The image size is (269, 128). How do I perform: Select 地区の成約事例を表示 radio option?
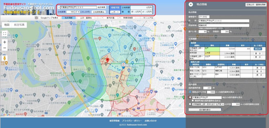point(190,97)
